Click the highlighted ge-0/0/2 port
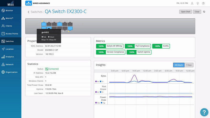This screenshot has width=210, height=118. [x=49, y=28]
